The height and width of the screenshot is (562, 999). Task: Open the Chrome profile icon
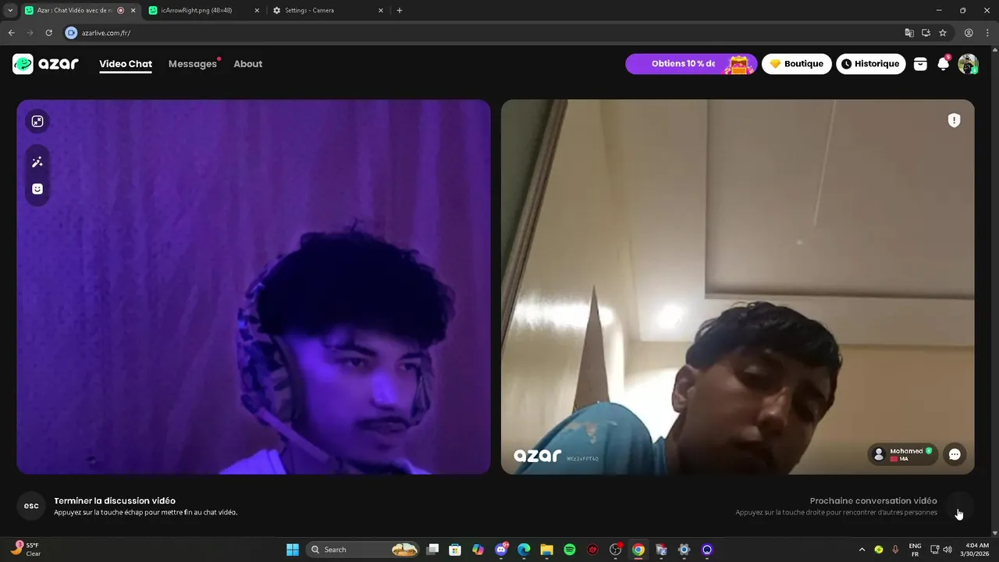(x=969, y=33)
